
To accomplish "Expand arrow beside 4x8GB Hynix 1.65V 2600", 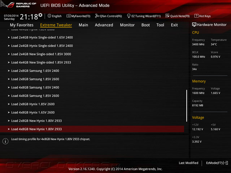I will point(9,112).
